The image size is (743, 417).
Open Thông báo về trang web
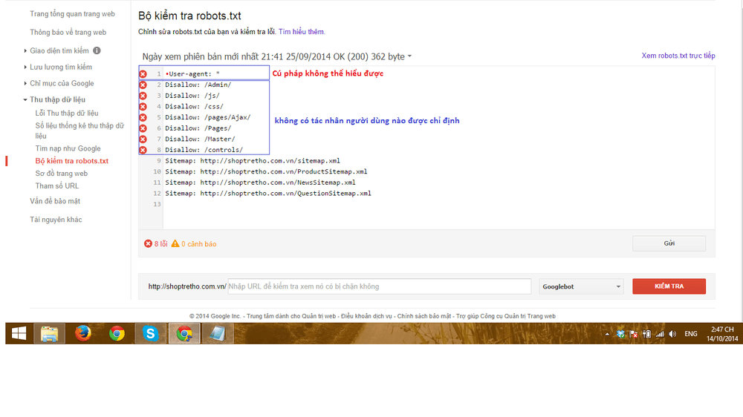[68, 32]
